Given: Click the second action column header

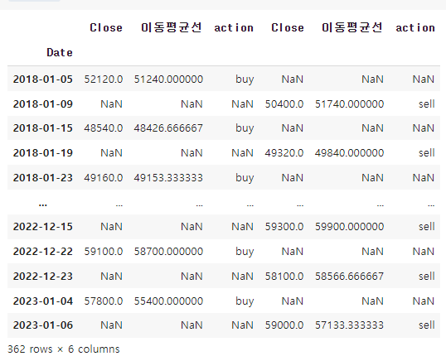Looking at the screenshot, I should (415, 28).
